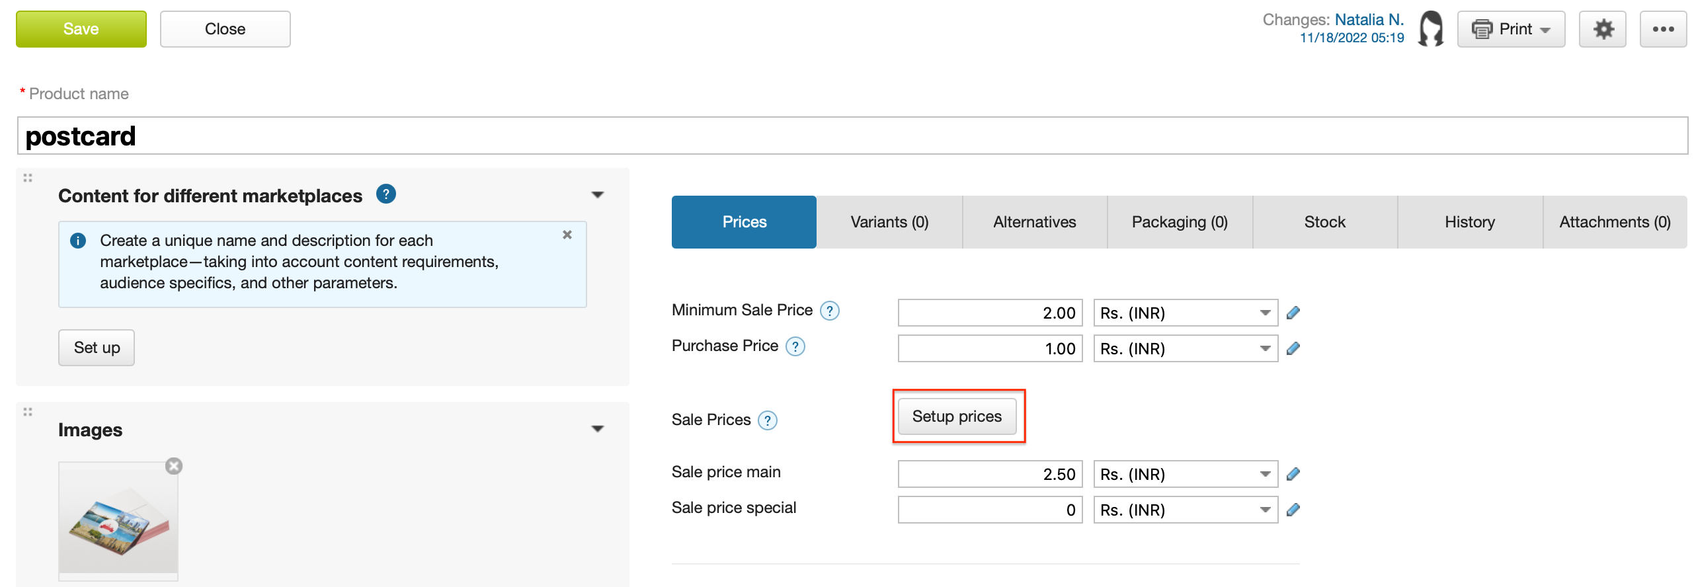Select the Prices tab
Image resolution: width=1694 pixels, height=587 pixels.
click(x=744, y=222)
